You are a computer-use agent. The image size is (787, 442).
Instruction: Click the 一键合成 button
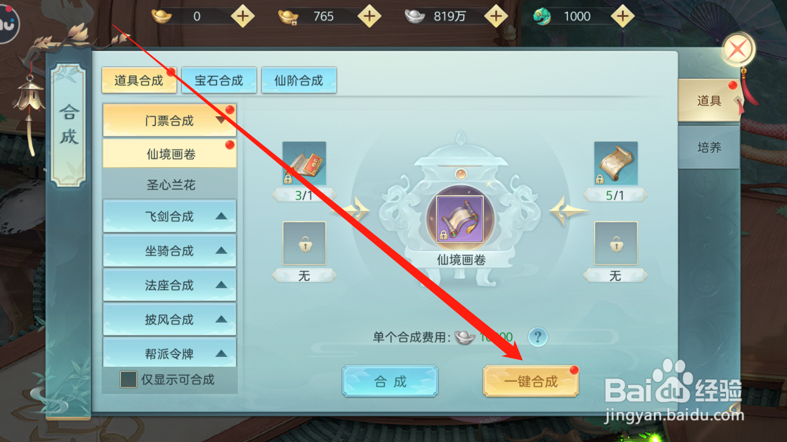[531, 381]
